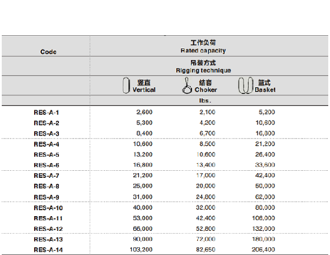Select row code RES-A-1
The image size is (330, 255).
point(47,112)
